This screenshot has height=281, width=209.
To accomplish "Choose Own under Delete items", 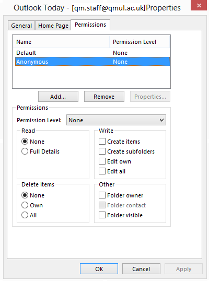I will [x=25, y=205].
